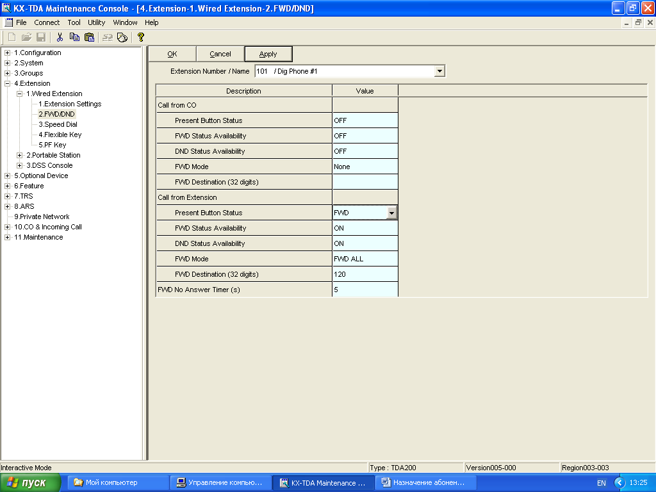Image resolution: width=656 pixels, height=492 pixels.
Task: Switch to Мой компьютер taskbar window
Action: [x=117, y=483]
